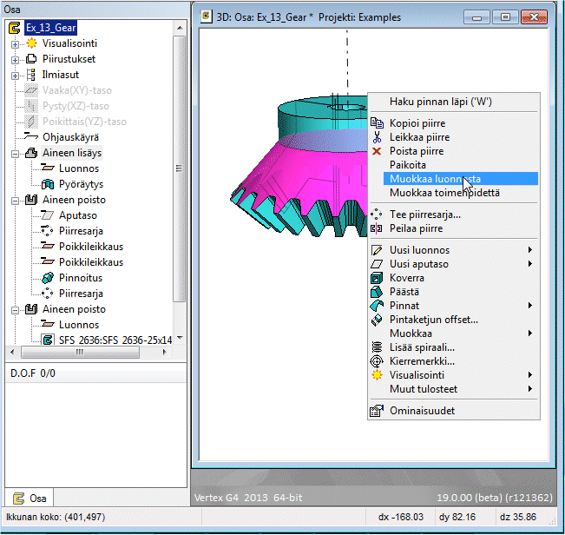Screen dimensions: 565x535
Task: Click the scissors icon for Leikkaa piirre
Action: (377, 137)
